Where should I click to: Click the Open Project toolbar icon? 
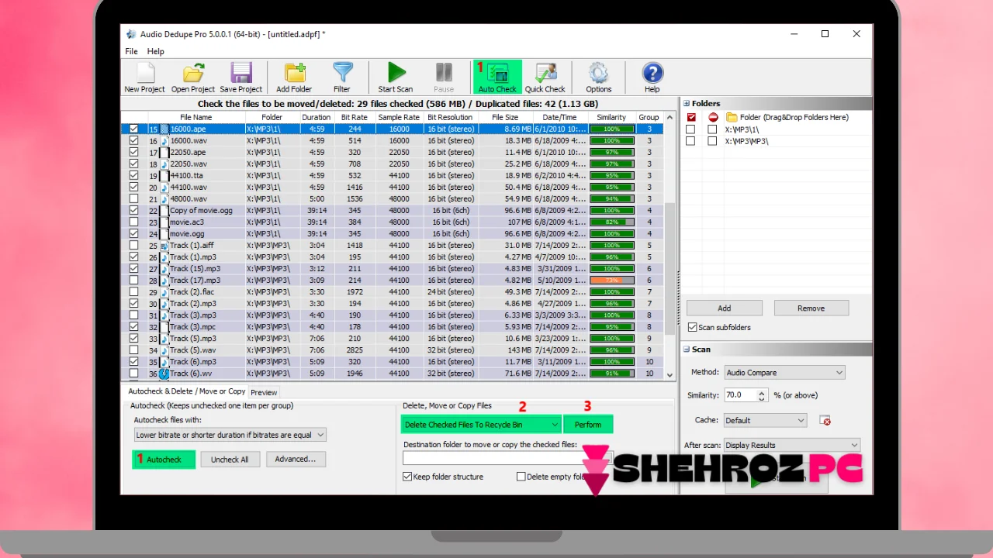coord(192,77)
